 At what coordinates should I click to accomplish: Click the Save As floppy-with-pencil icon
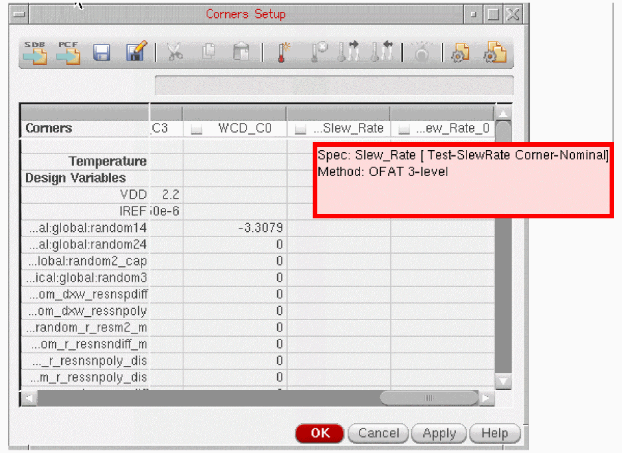(136, 52)
